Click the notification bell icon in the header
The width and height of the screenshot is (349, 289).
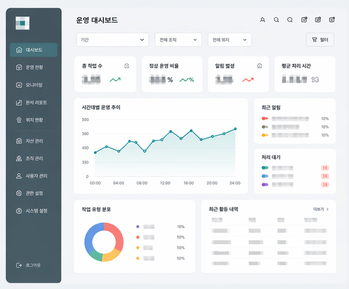pos(262,20)
